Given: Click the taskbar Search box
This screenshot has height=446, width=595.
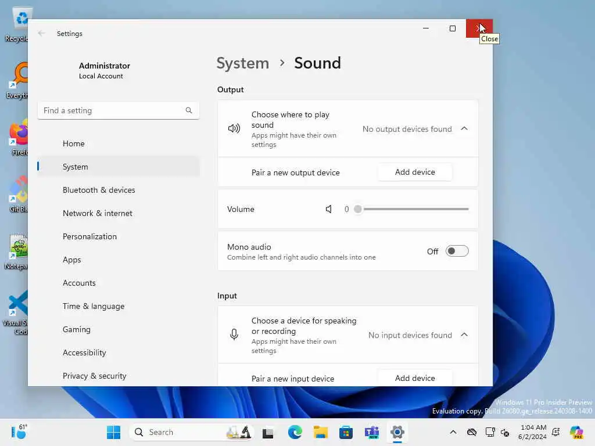Looking at the screenshot, I should coord(192,432).
